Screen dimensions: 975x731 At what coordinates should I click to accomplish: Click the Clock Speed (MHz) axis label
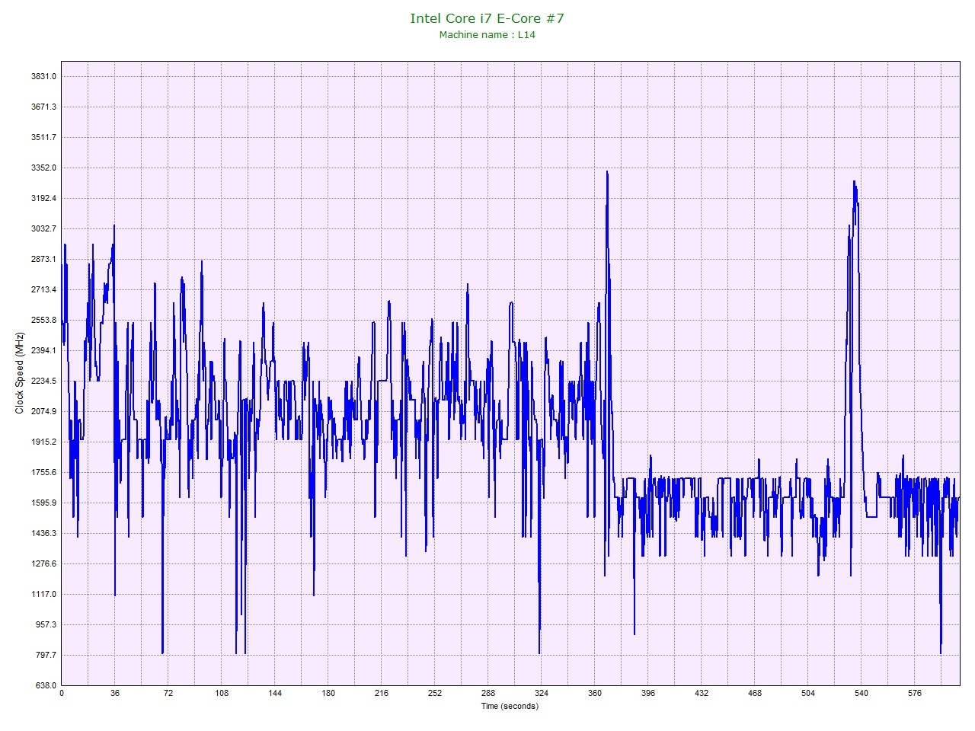click(20, 373)
